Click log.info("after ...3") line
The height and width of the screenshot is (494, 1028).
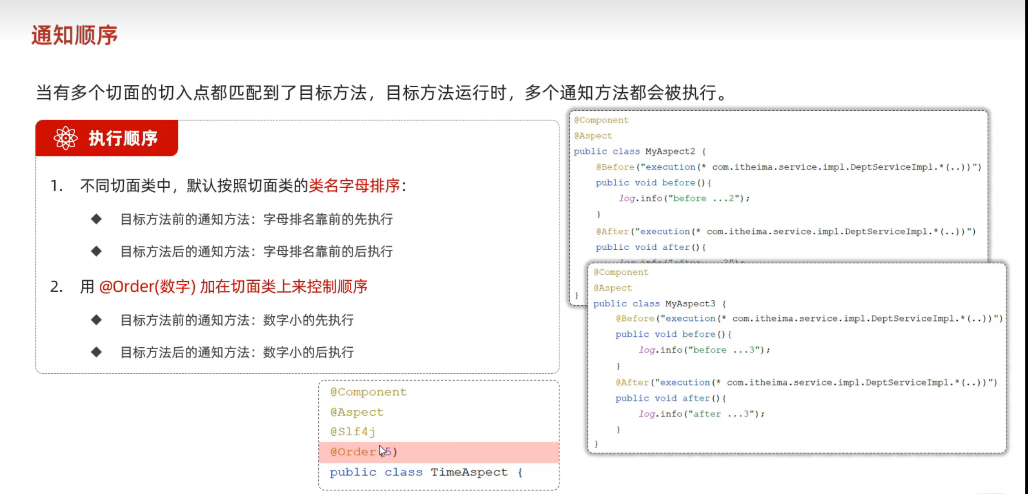pyautogui.click(x=701, y=414)
